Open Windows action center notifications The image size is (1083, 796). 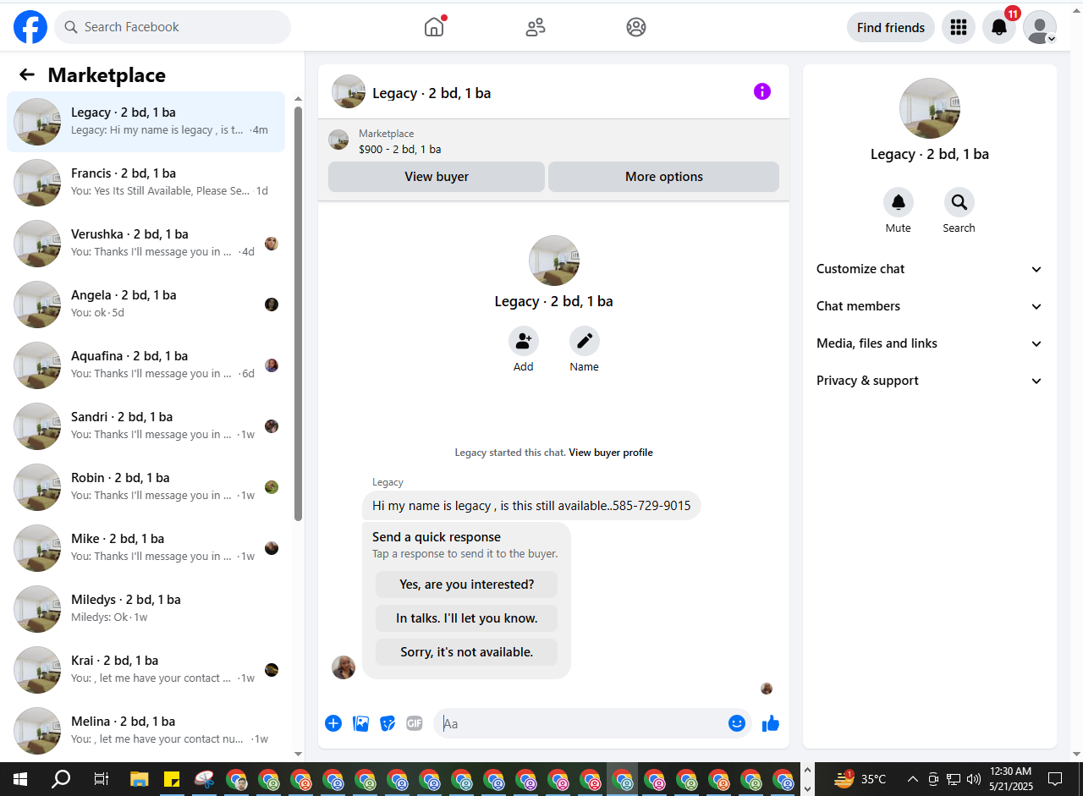[1055, 779]
